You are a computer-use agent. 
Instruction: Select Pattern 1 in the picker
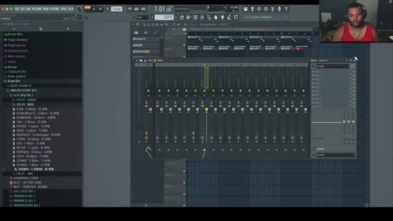tap(146, 39)
